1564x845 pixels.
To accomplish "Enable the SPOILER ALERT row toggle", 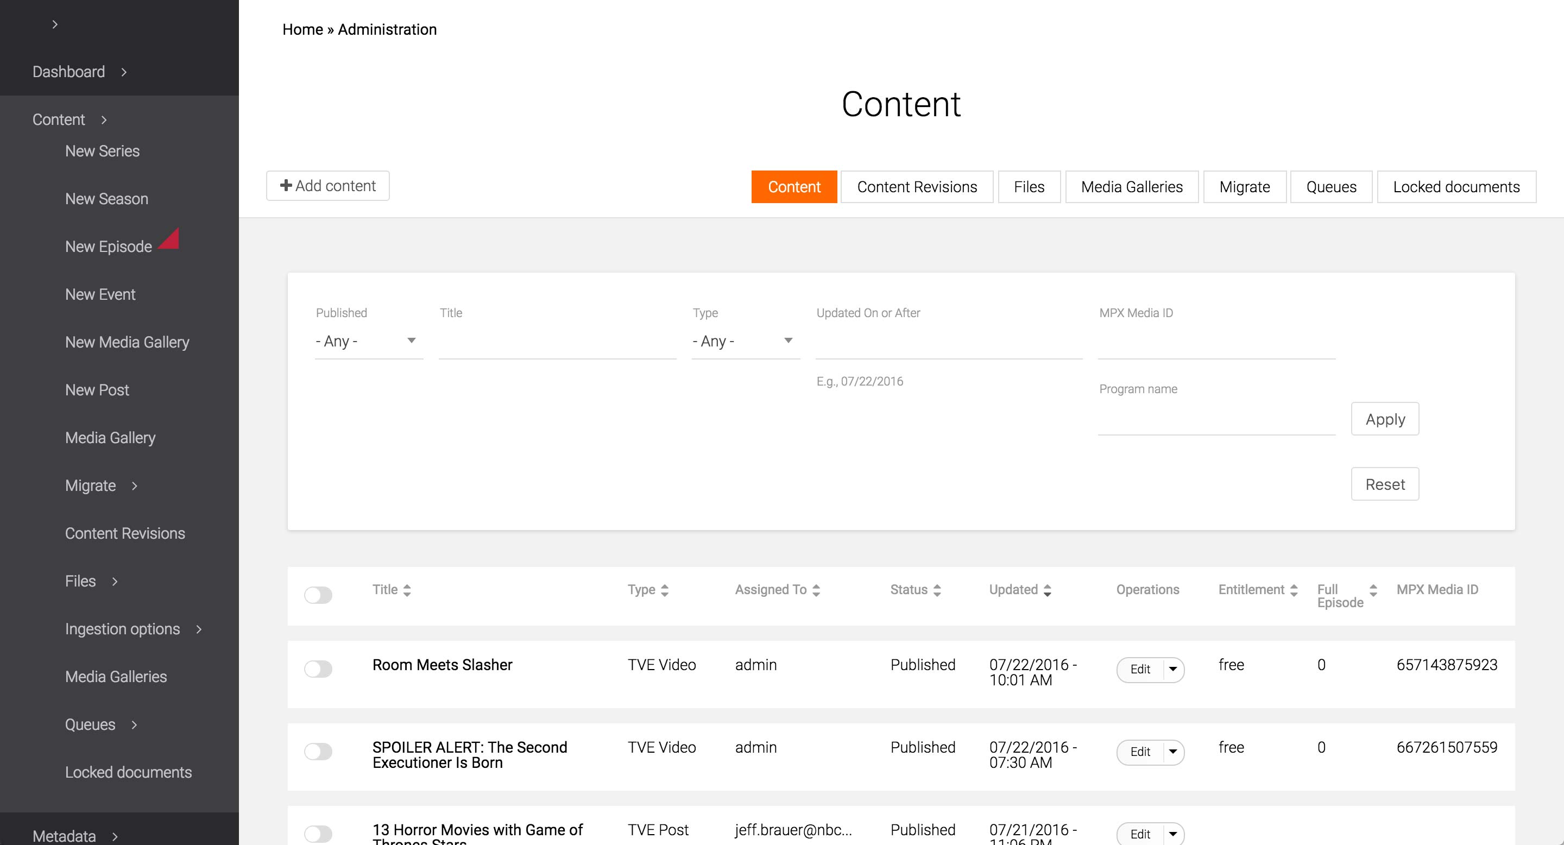I will pyautogui.click(x=318, y=752).
